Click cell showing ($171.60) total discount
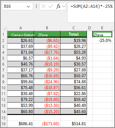The width and height of the screenshot is (115, 128). click(x=47, y=124)
